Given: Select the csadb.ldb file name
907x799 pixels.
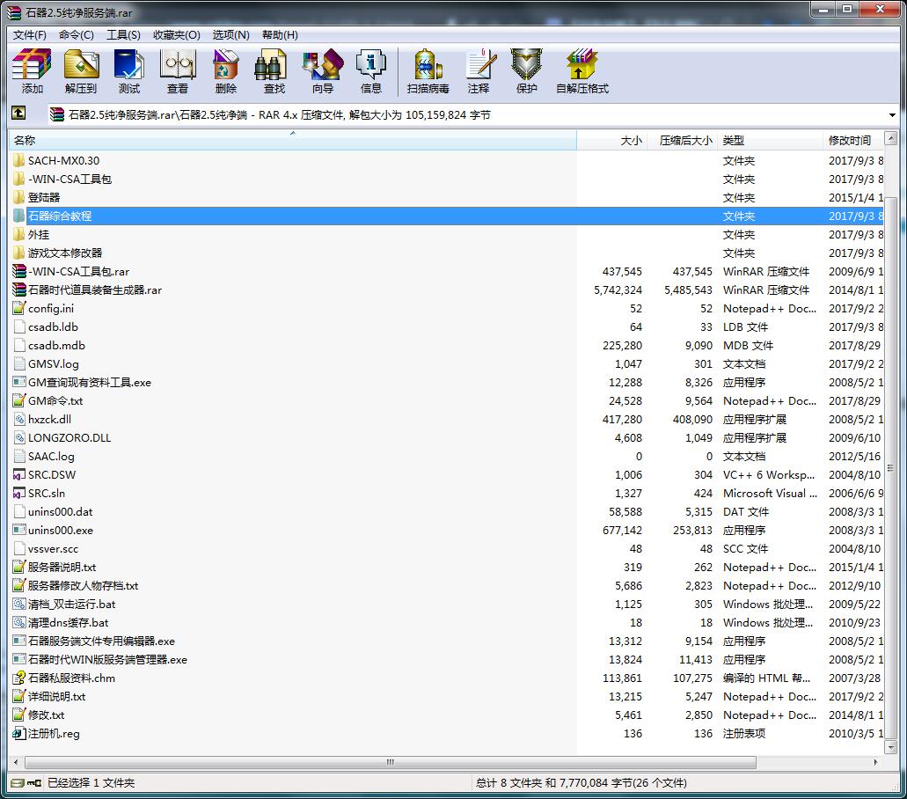Looking at the screenshot, I should pyautogui.click(x=53, y=326).
